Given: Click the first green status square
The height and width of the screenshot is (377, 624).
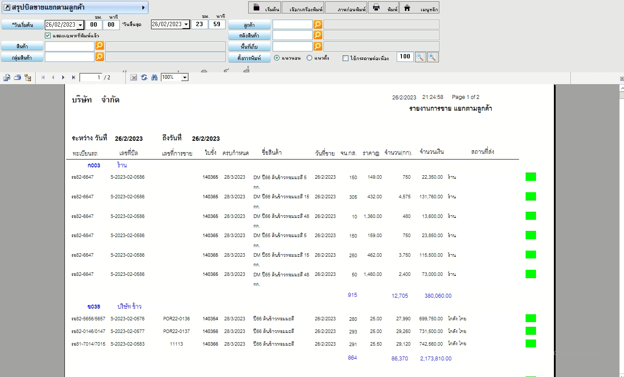Looking at the screenshot, I should 530,177.
